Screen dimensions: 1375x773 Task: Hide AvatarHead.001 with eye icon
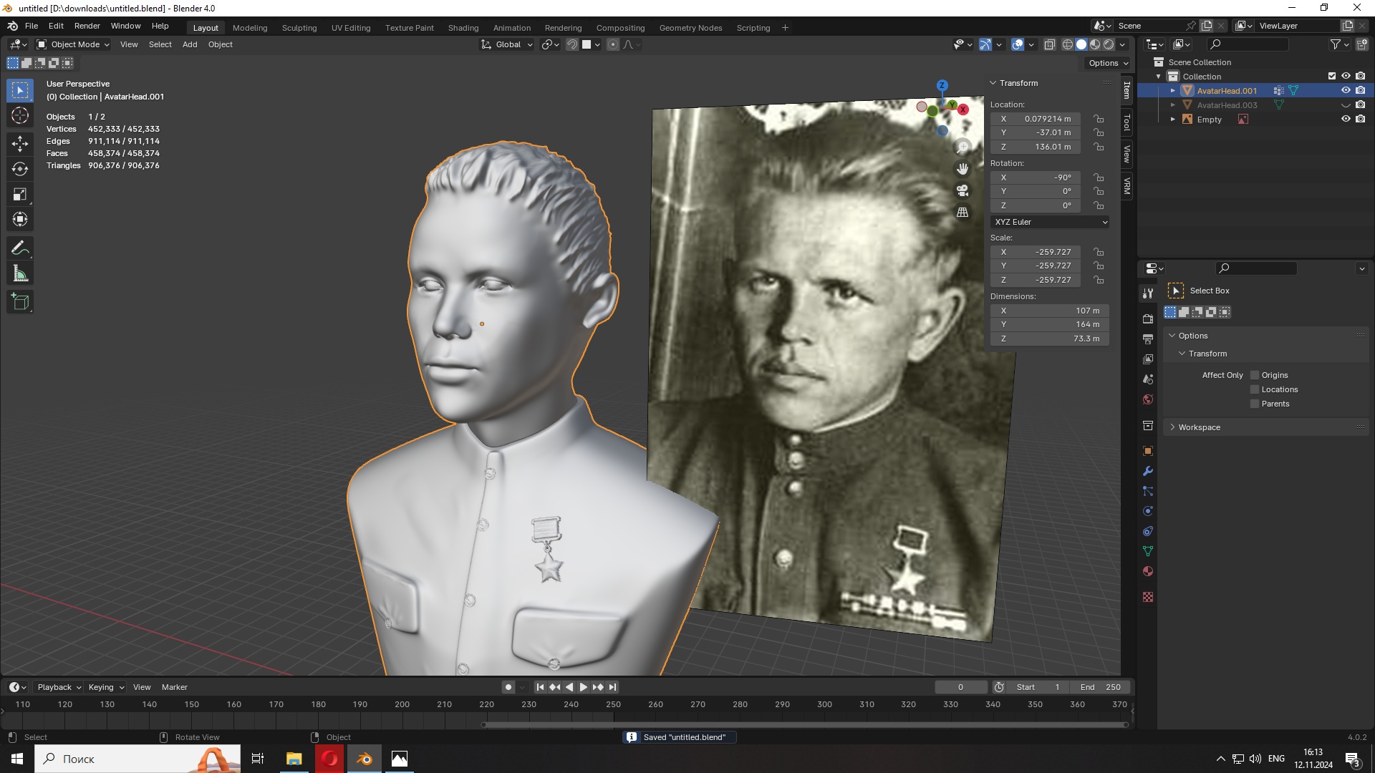[1346, 91]
